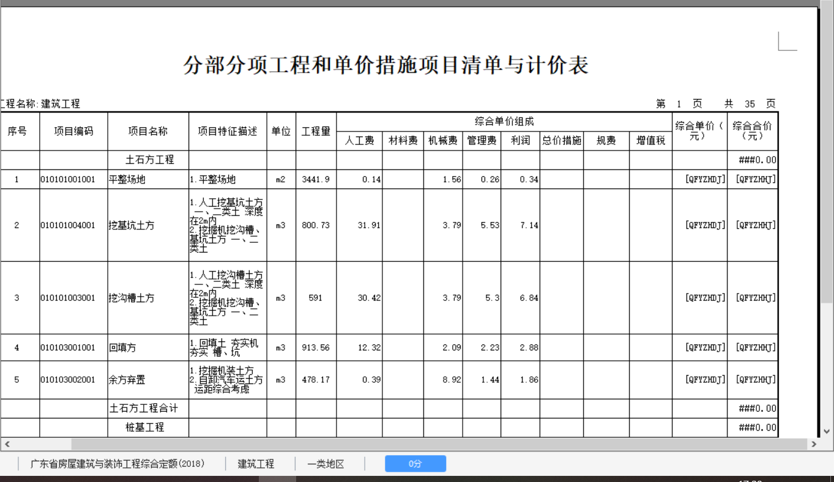
Task: Select the 单位 column header
Action: [281, 131]
